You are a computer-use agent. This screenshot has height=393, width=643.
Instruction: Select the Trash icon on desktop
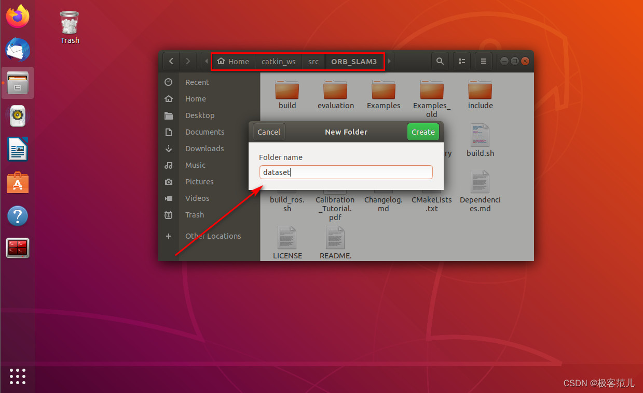(x=70, y=27)
